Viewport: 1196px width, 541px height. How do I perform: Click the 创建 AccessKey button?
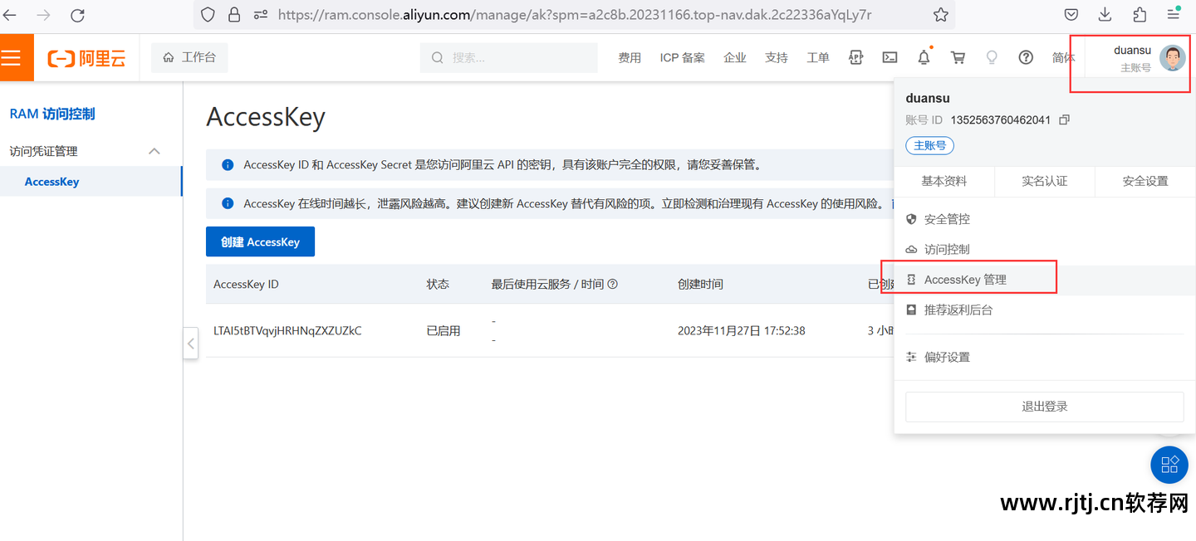(260, 241)
